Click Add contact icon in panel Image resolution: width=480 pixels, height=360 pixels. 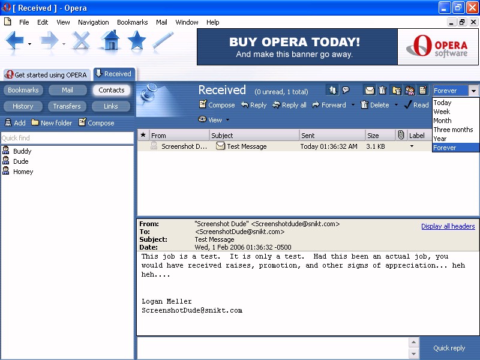pyautogui.click(x=15, y=122)
